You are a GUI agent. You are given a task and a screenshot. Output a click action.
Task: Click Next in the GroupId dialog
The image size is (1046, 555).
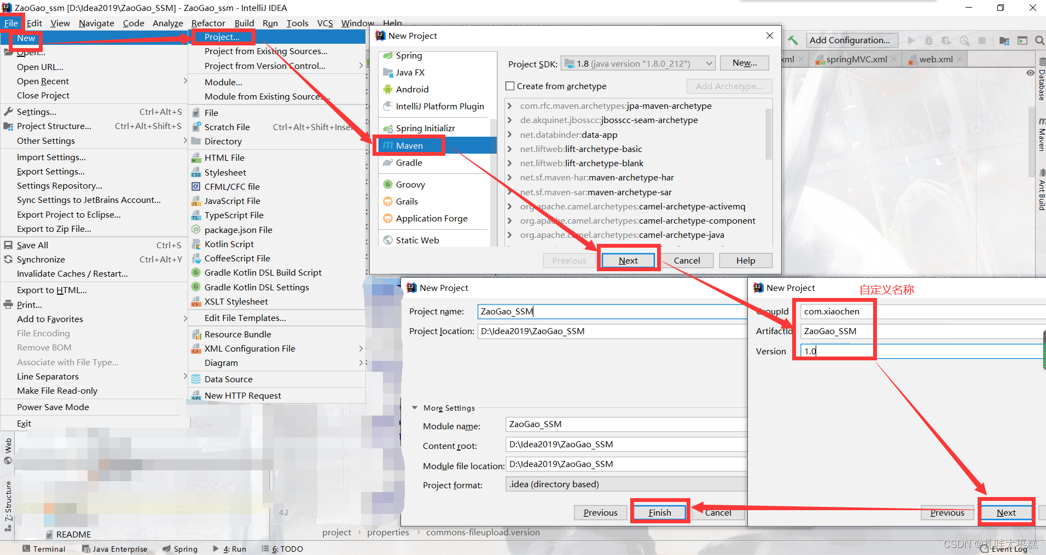[x=1006, y=512]
